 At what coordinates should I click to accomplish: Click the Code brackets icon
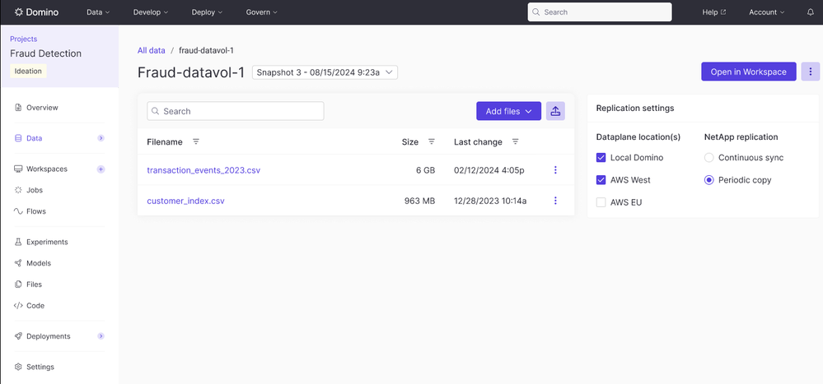point(18,305)
